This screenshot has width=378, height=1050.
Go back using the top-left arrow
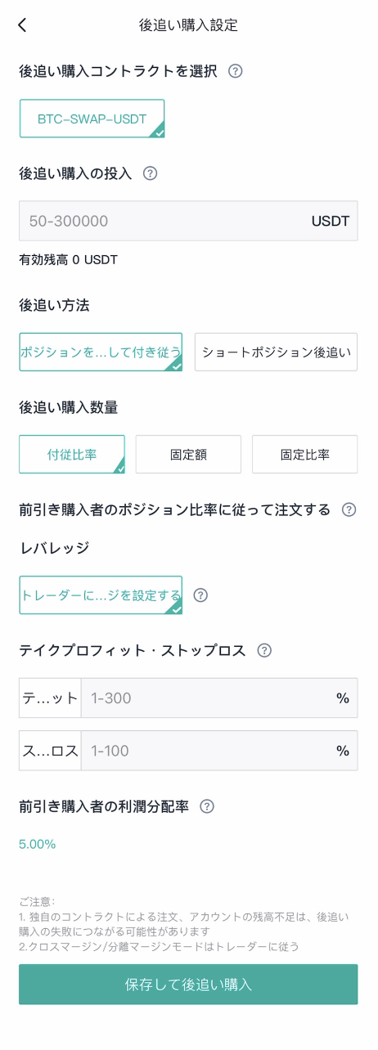(x=22, y=25)
